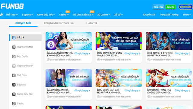This screenshot has width=193, height=109.
Task: Open the World Cup 2026 promo banner
Action: click(119, 41)
